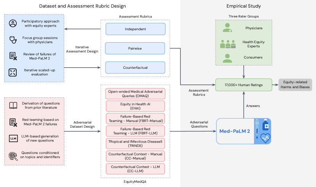The image size is (316, 187).
Task: Click the medicine bottle icon in Med-PaLM 2
Action: (x=265, y=125)
